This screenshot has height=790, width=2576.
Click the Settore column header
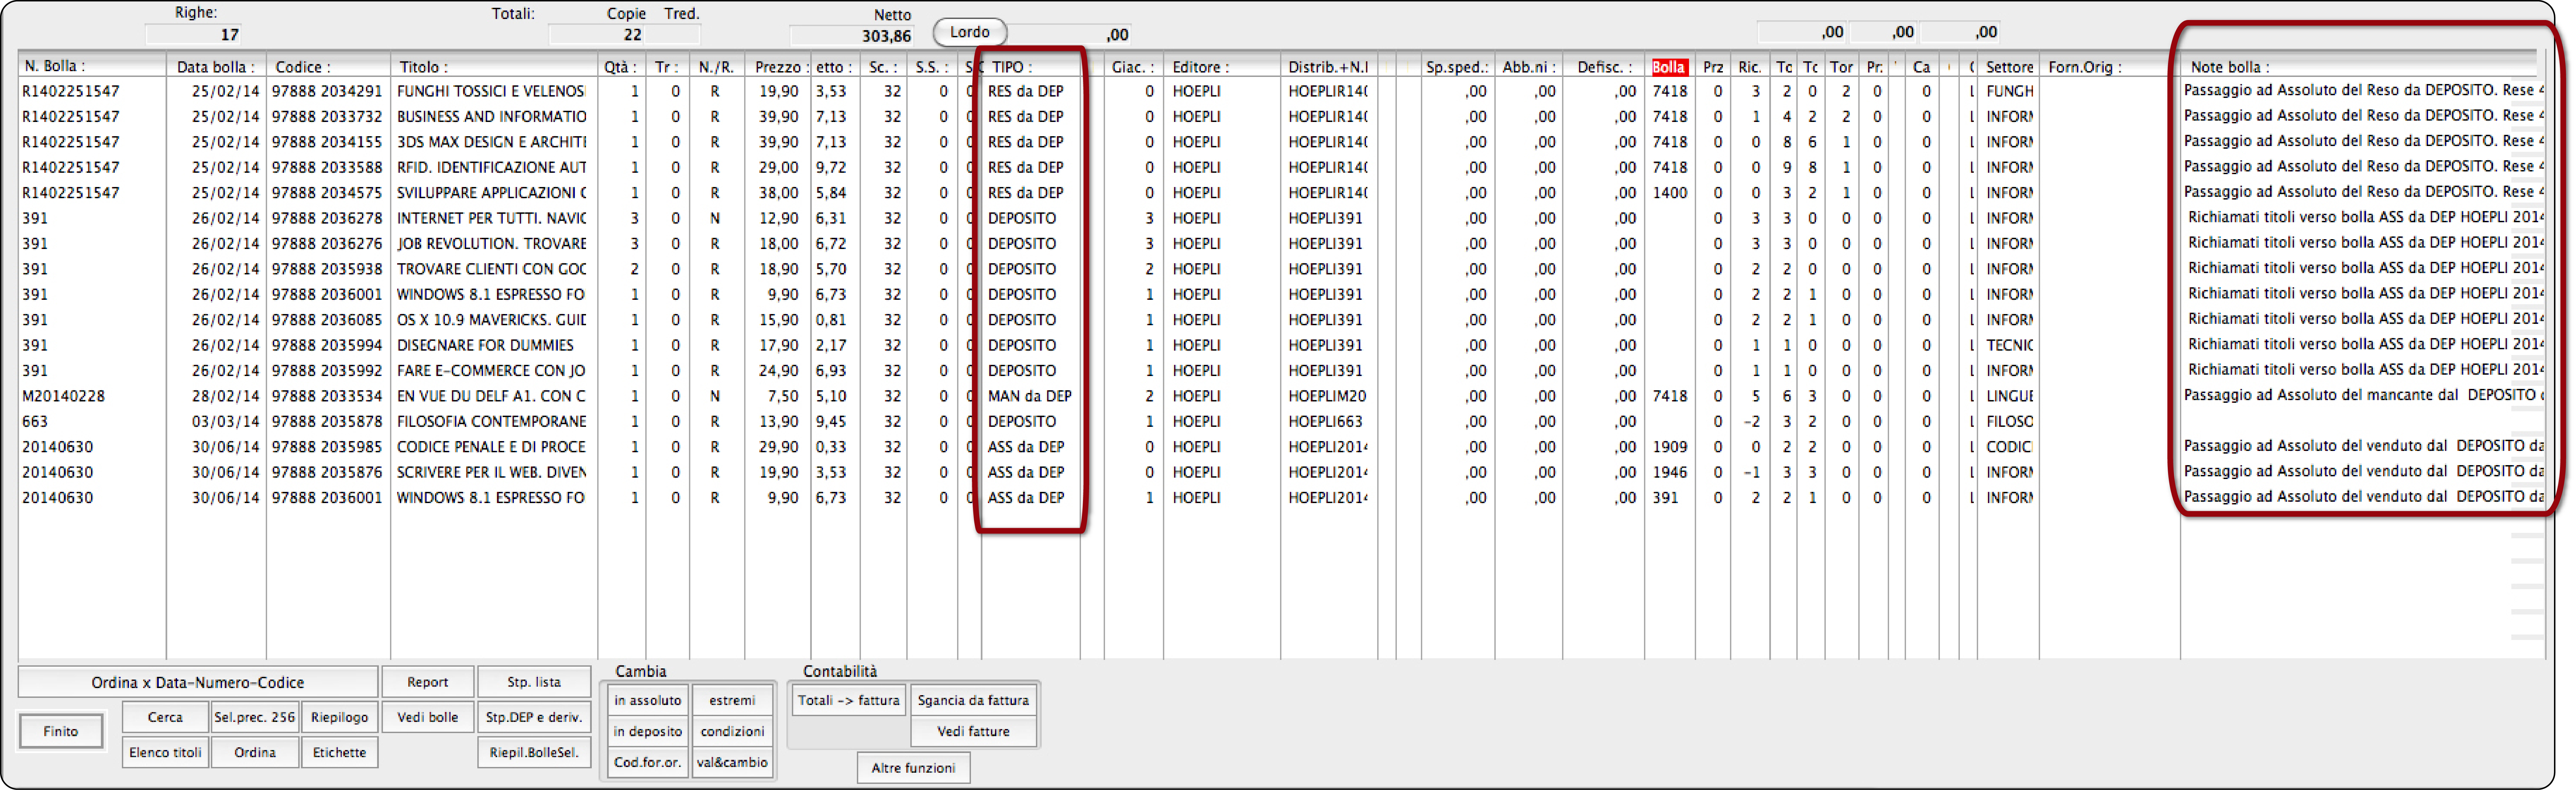pos(2009,67)
